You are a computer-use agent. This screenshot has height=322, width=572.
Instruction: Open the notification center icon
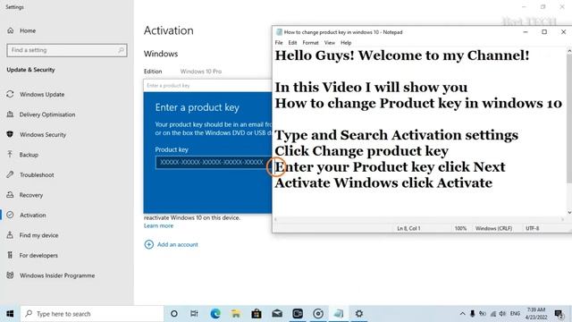pos(559,314)
